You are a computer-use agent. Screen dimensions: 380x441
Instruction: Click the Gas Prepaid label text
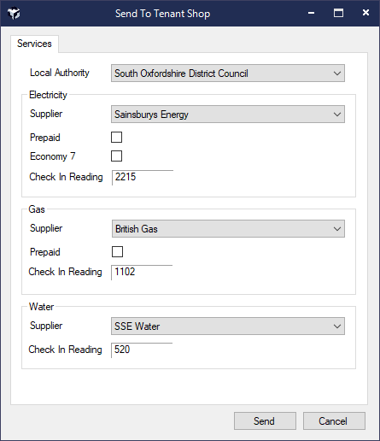click(x=45, y=252)
